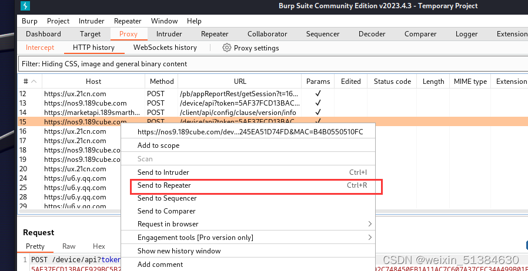528x271 pixels.
Task: Open Request in browser submenu
Action: coord(248,224)
